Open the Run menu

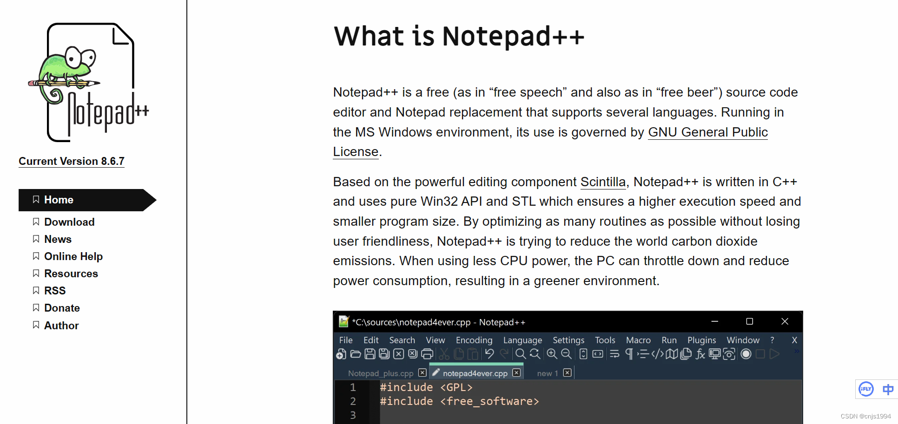pos(669,340)
